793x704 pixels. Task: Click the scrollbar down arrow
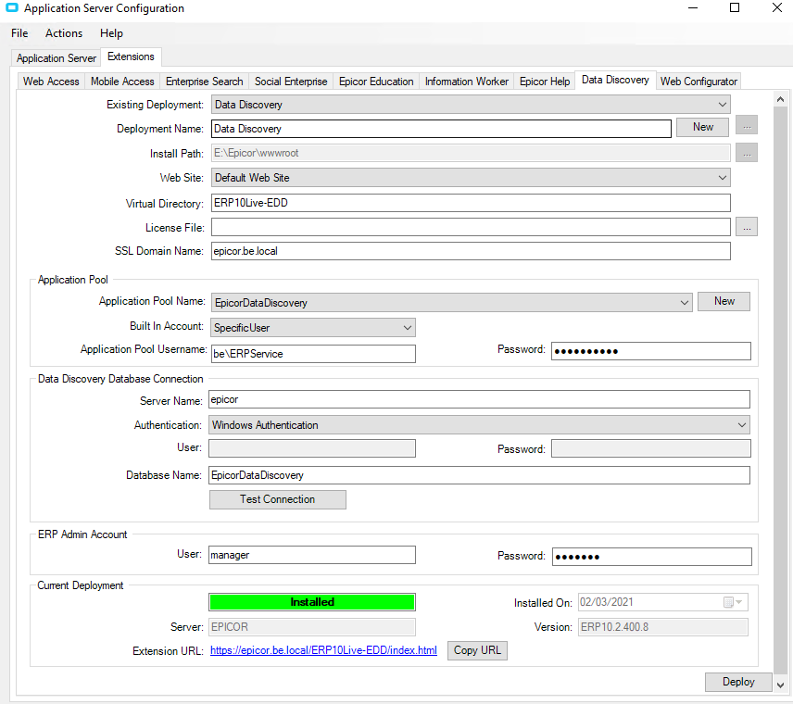[x=780, y=685]
